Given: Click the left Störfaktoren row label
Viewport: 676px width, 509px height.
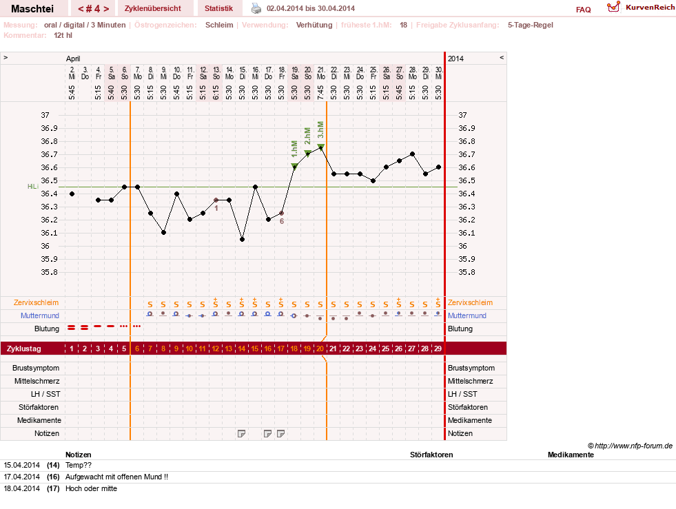Looking at the screenshot, I should point(39,407).
